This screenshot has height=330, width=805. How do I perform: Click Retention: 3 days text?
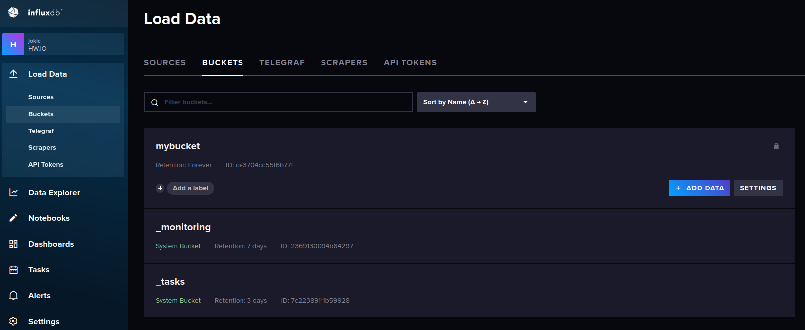[241, 301]
